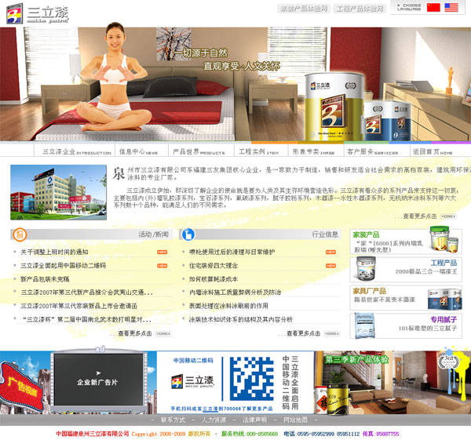Open the 工程产品体验网 header button
The width and height of the screenshot is (471, 440).
click(360, 9)
